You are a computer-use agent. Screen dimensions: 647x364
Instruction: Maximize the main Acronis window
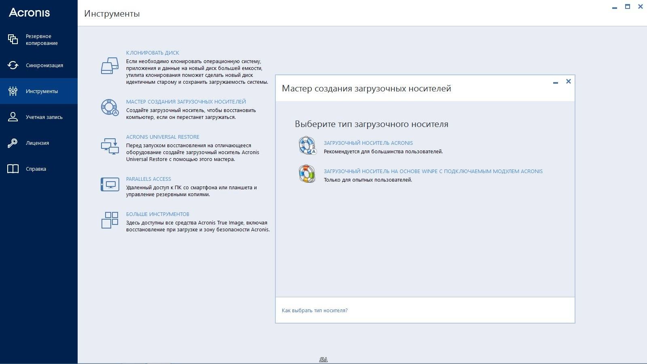[628, 6]
